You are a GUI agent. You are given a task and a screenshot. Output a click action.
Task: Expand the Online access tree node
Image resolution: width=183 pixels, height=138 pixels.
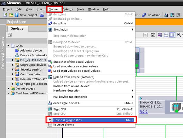pyautogui.click(x=8, y=89)
